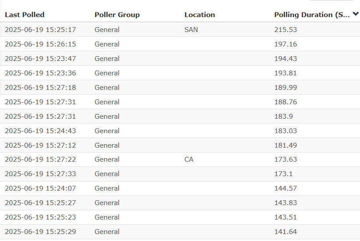Click the General cell in the 181.49 row
Viewport: 360px width, 241px height.
107,145
